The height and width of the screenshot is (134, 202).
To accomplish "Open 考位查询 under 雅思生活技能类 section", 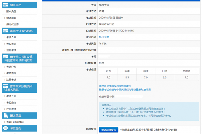I will point(11,102).
